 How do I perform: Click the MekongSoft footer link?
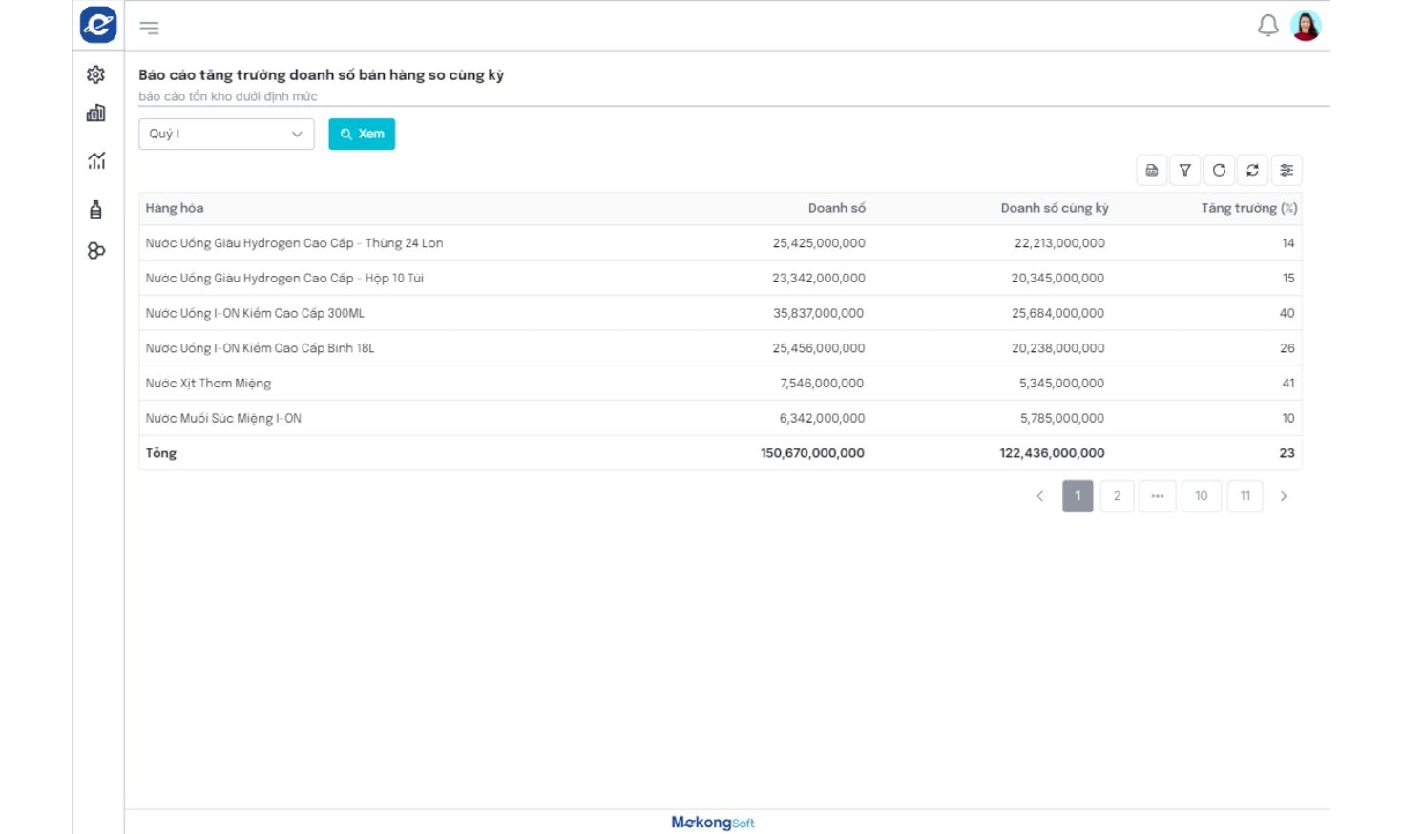tap(712, 823)
